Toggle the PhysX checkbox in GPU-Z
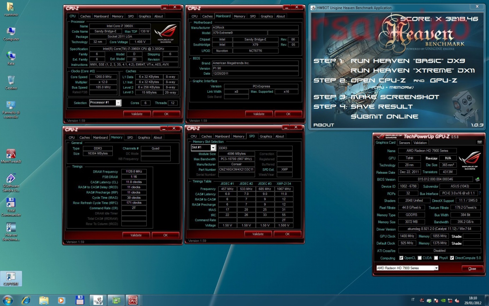Screen dimensions: 489x306 436,258
